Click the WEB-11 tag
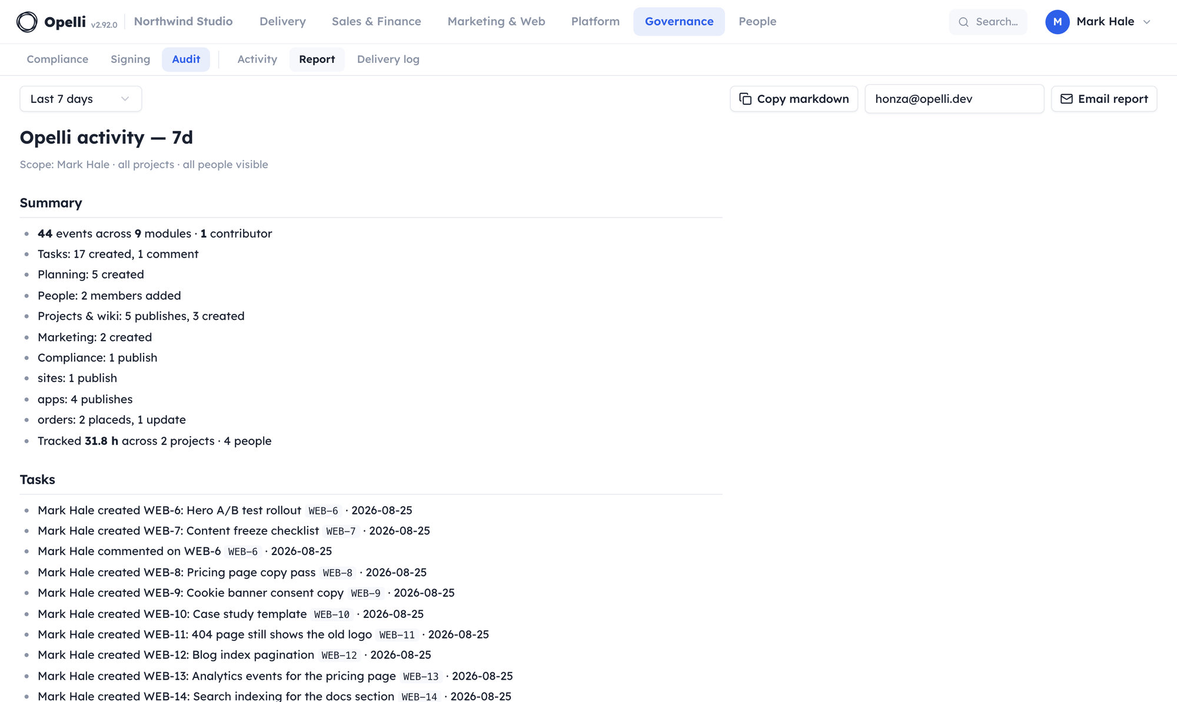This screenshot has width=1177, height=702. click(x=397, y=636)
